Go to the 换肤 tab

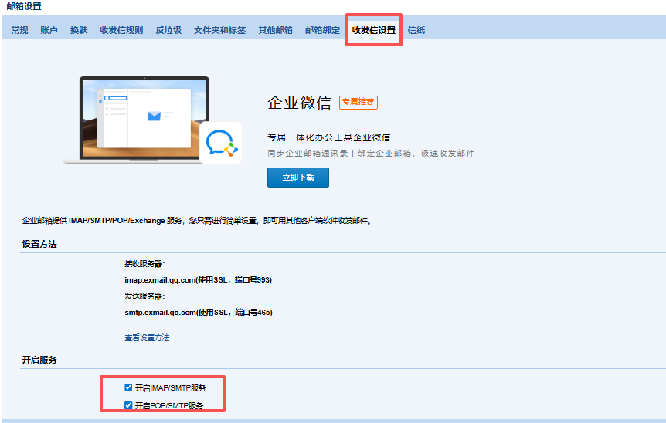click(79, 30)
